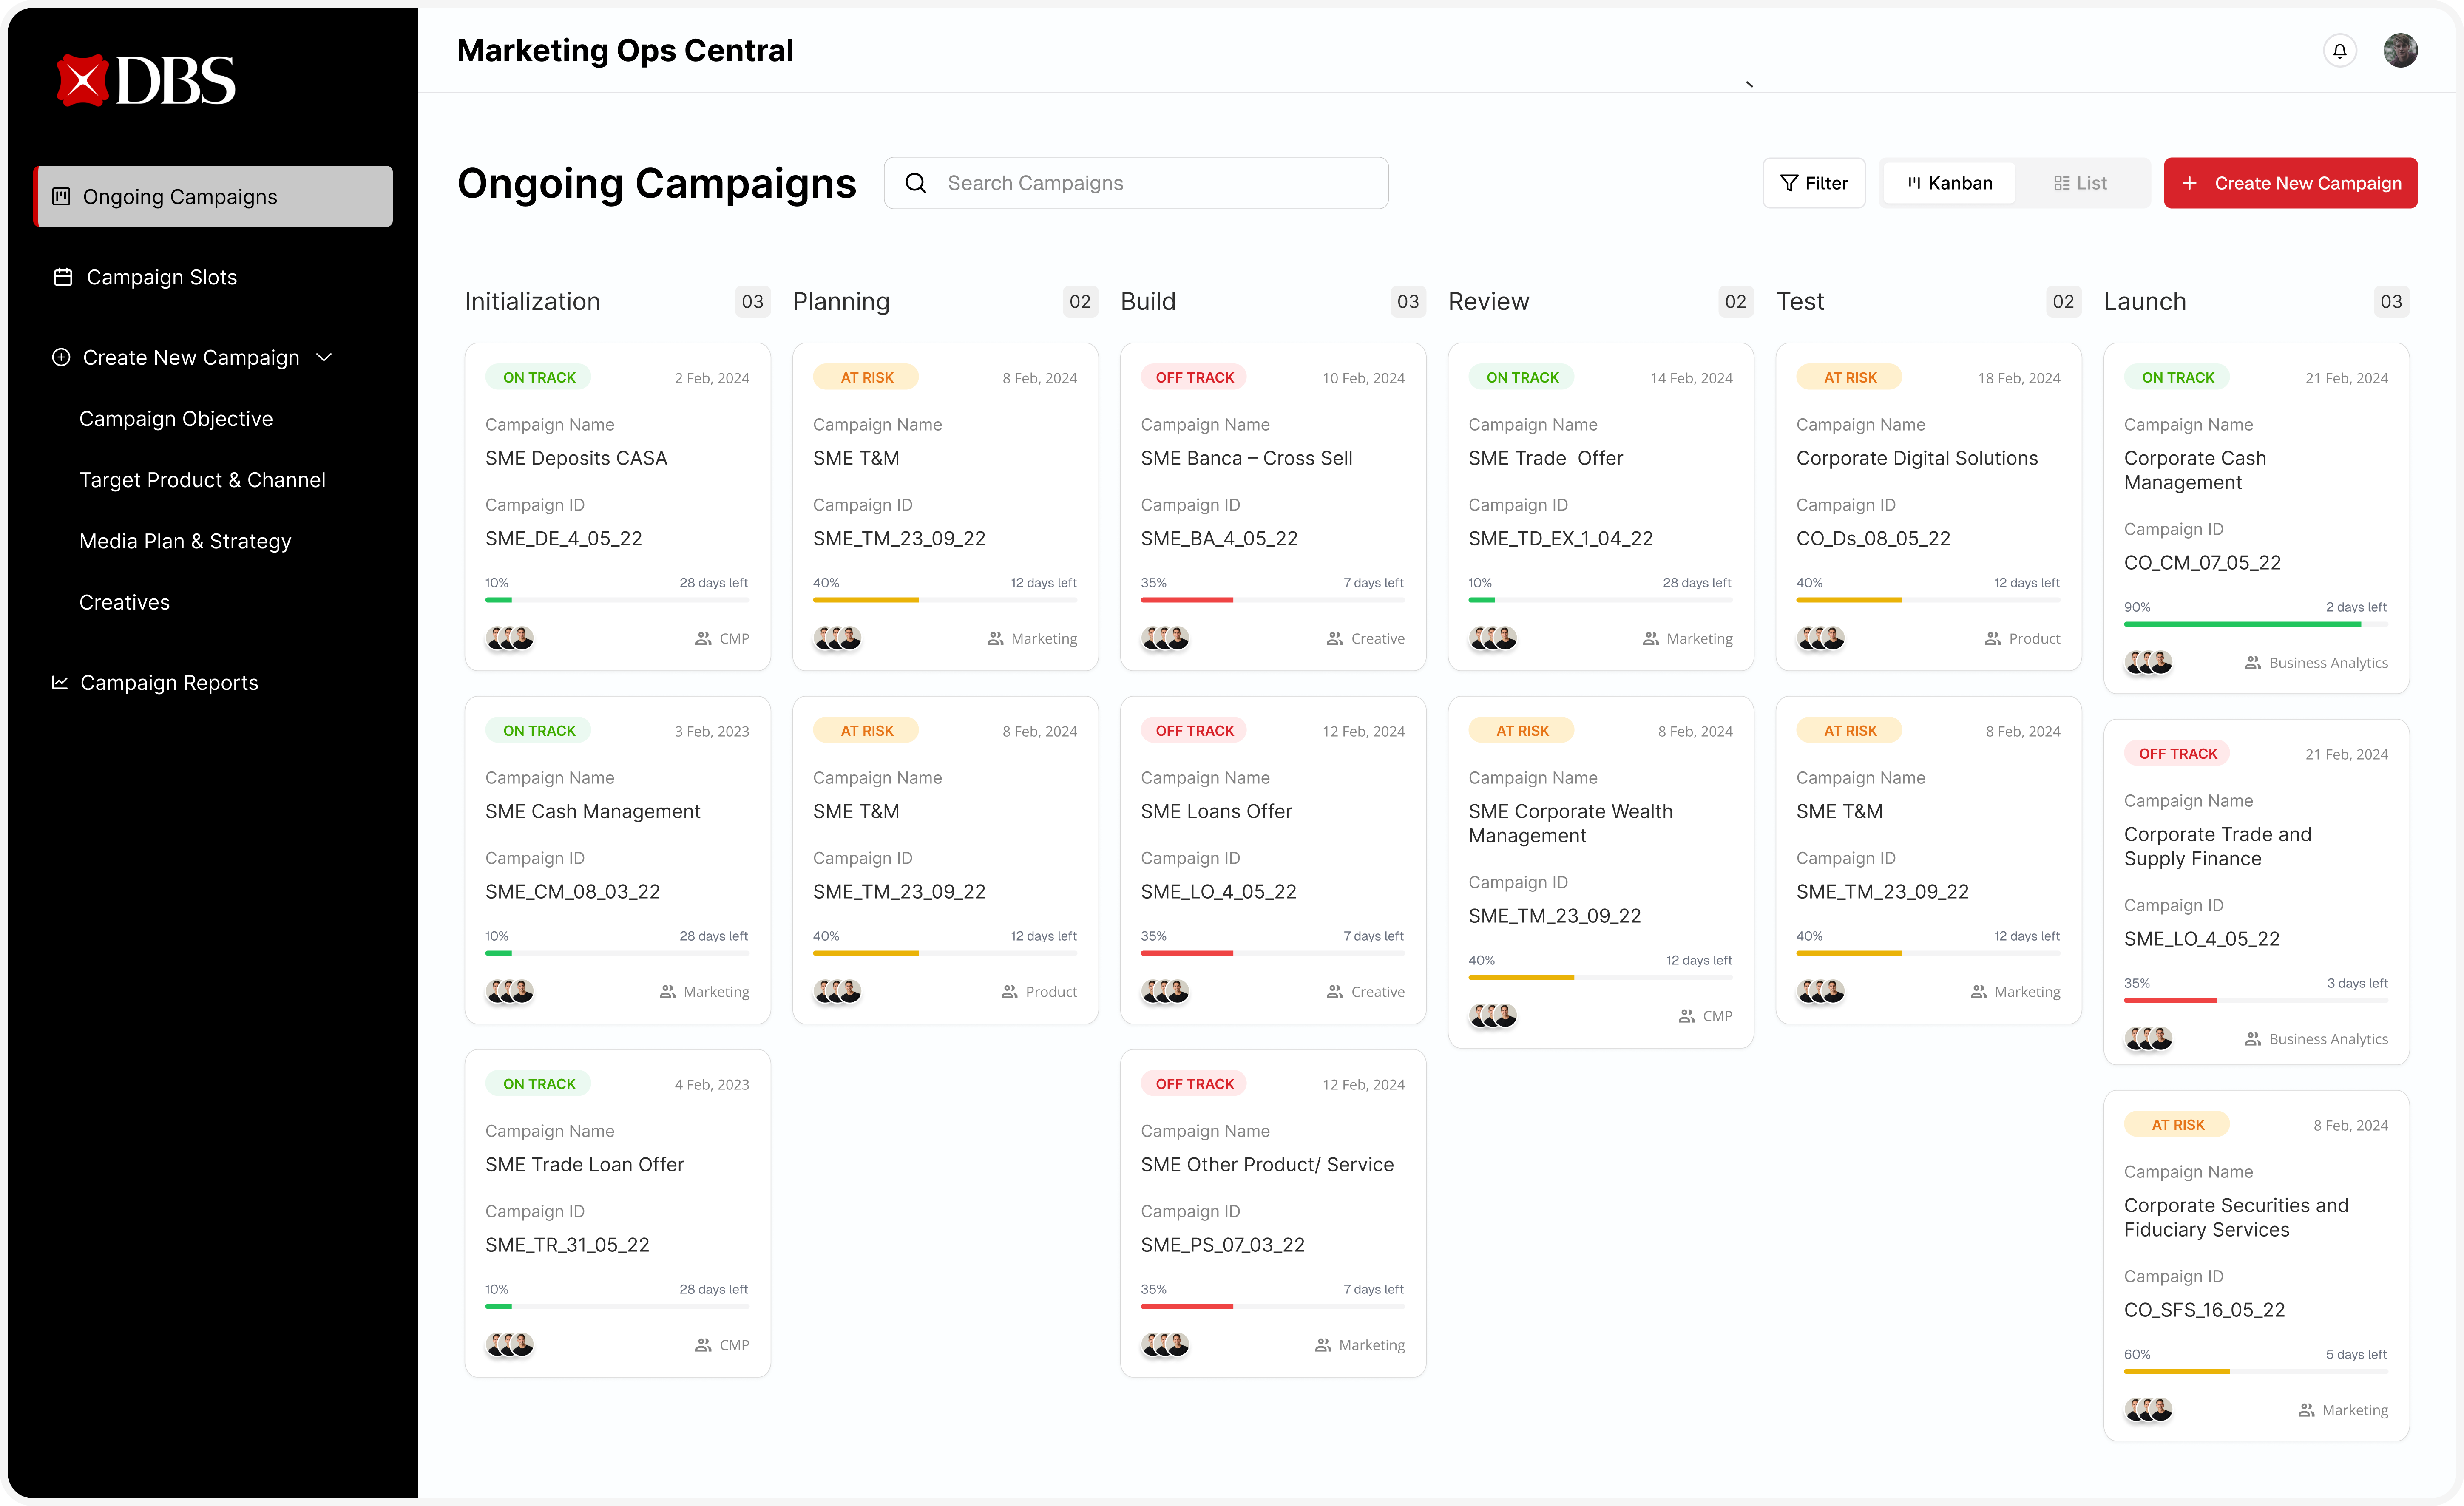The width and height of the screenshot is (2464, 1506).
Task: Click Test column header
Action: tap(1800, 301)
